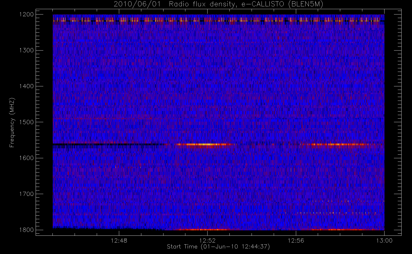Click the 1700 frequency tick label

[26, 194]
